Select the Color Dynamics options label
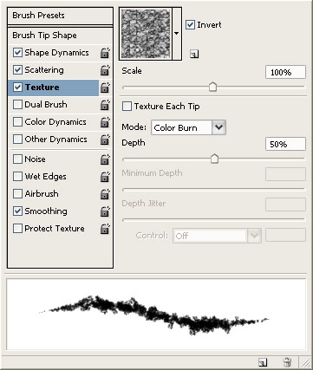The height and width of the screenshot is (370, 313). coord(55,122)
